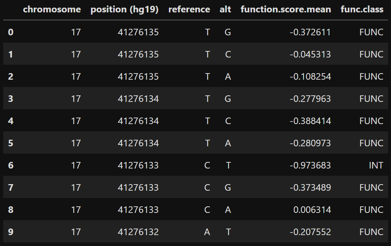This screenshot has width=391, height=246.
Task: Click the position (hg19) column header
Action: 125,10
